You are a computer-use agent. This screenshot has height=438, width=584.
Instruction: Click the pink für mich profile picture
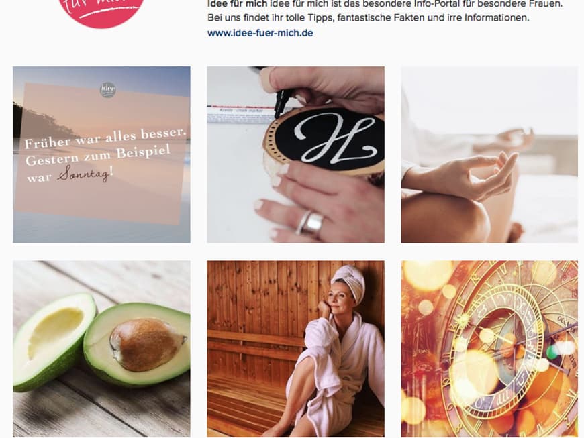pos(101,11)
